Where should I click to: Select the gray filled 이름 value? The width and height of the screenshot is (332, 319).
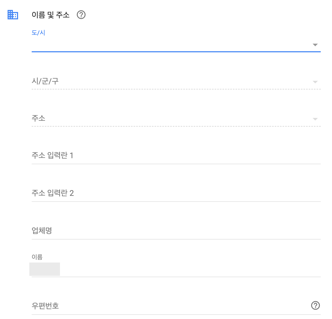(45, 269)
